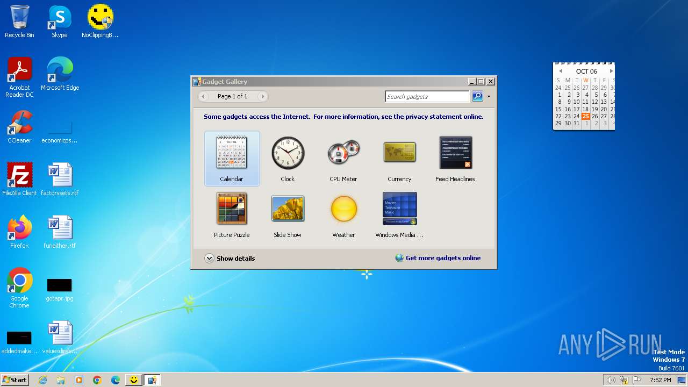Open Action Center flag tray icon
Image resolution: width=688 pixels, height=387 pixels.
click(637, 380)
